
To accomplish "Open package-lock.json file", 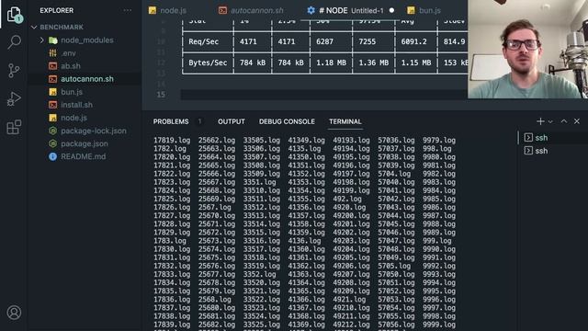I will coord(94,131).
